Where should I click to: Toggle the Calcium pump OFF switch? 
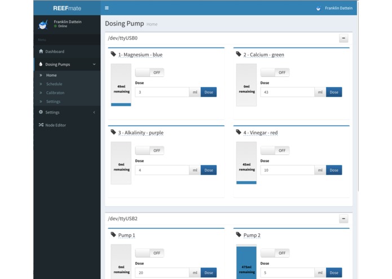[x=275, y=72]
